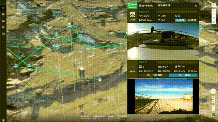Viewport: 218px width, 122px height.
Task: Click the green task executing status badge
Action: tap(133, 6)
